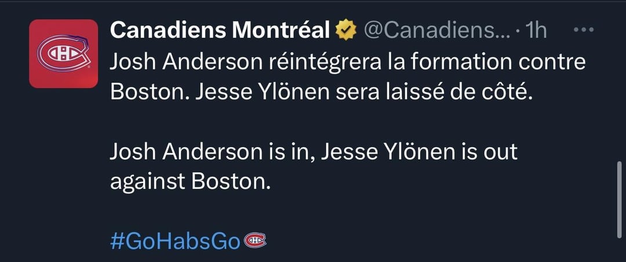Click the line "against Boston."

[190, 182]
